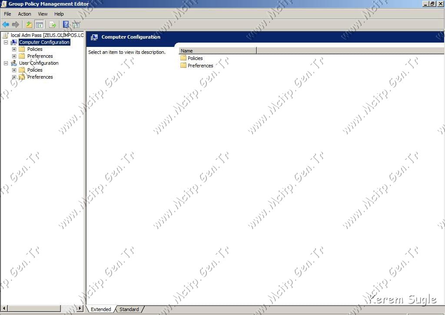Click the Forward arrow toolbar button

[x=16, y=25]
